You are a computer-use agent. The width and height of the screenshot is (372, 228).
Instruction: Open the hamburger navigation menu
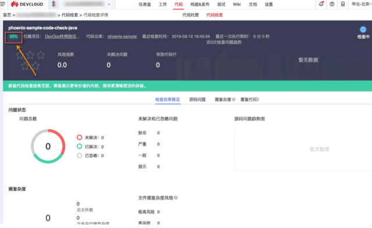point(2,4)
